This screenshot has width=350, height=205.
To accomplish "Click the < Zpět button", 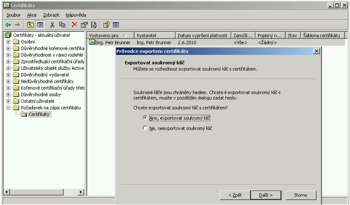I will tap(235, 195).
